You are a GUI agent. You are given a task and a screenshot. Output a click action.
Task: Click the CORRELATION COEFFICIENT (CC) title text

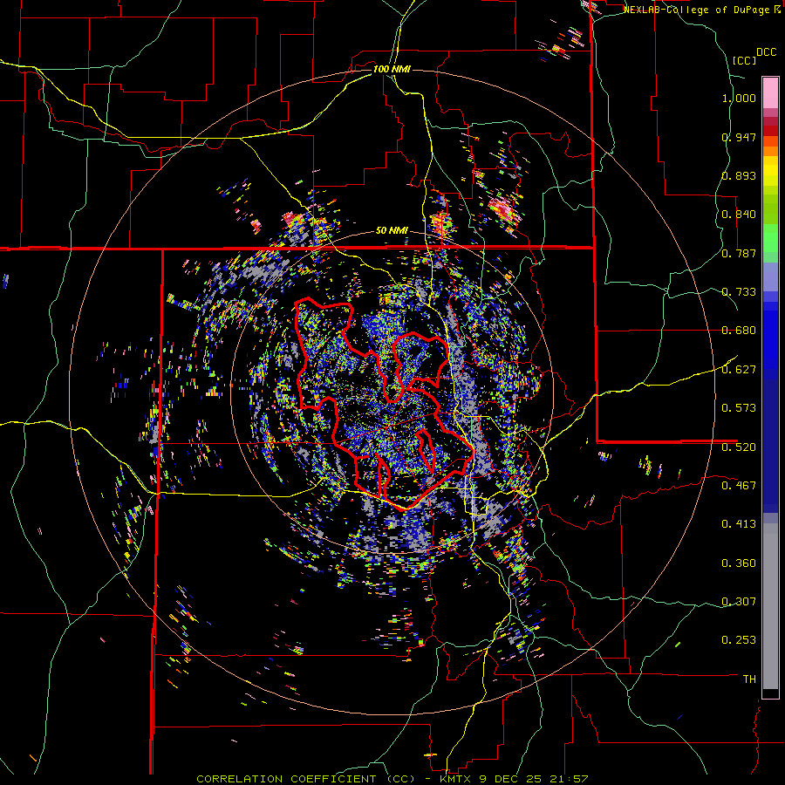click(x=306, y=779)
